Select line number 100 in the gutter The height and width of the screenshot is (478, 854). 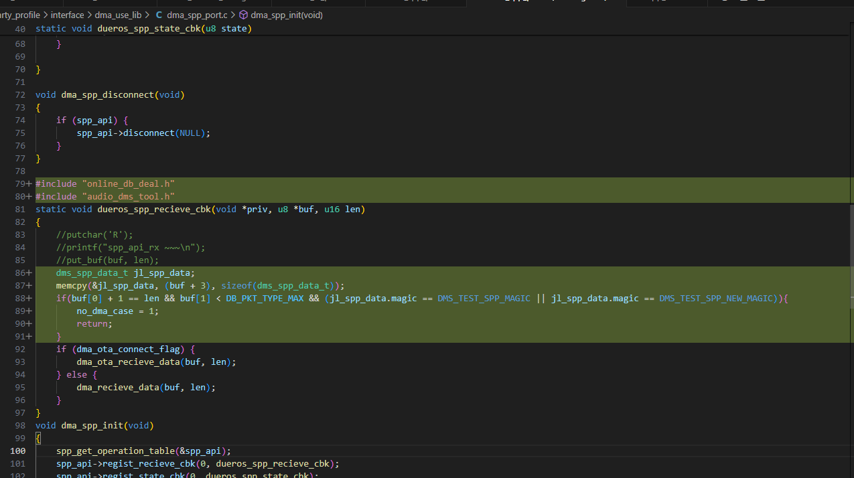point(18,451)
